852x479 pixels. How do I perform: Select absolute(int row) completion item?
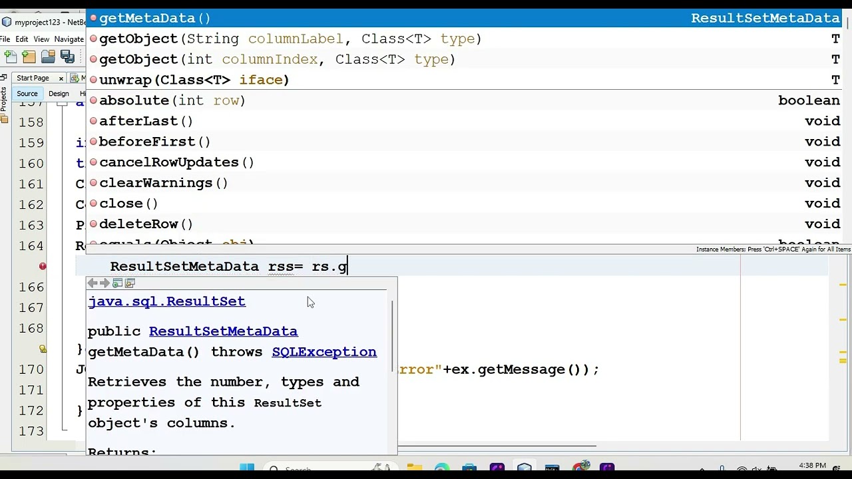pos(465,100)
